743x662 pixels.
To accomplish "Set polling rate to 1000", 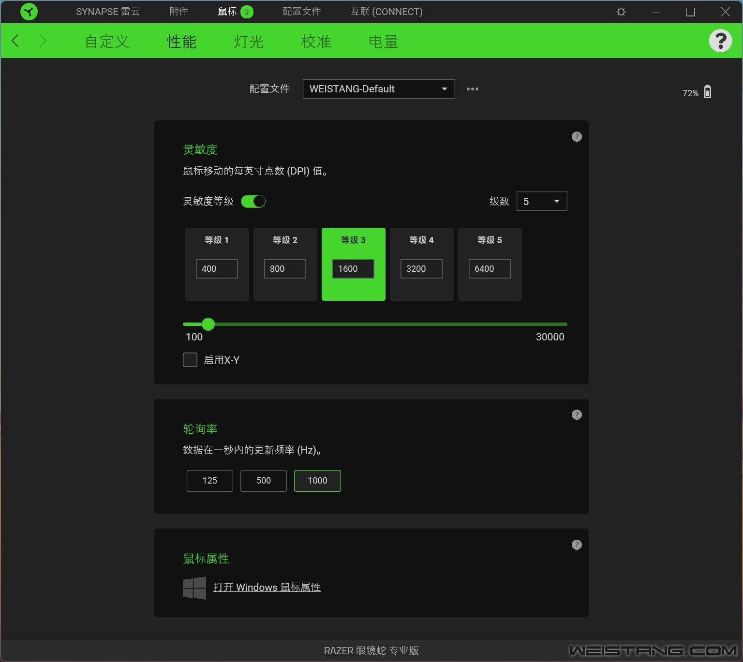I will (x=317, y=481).
